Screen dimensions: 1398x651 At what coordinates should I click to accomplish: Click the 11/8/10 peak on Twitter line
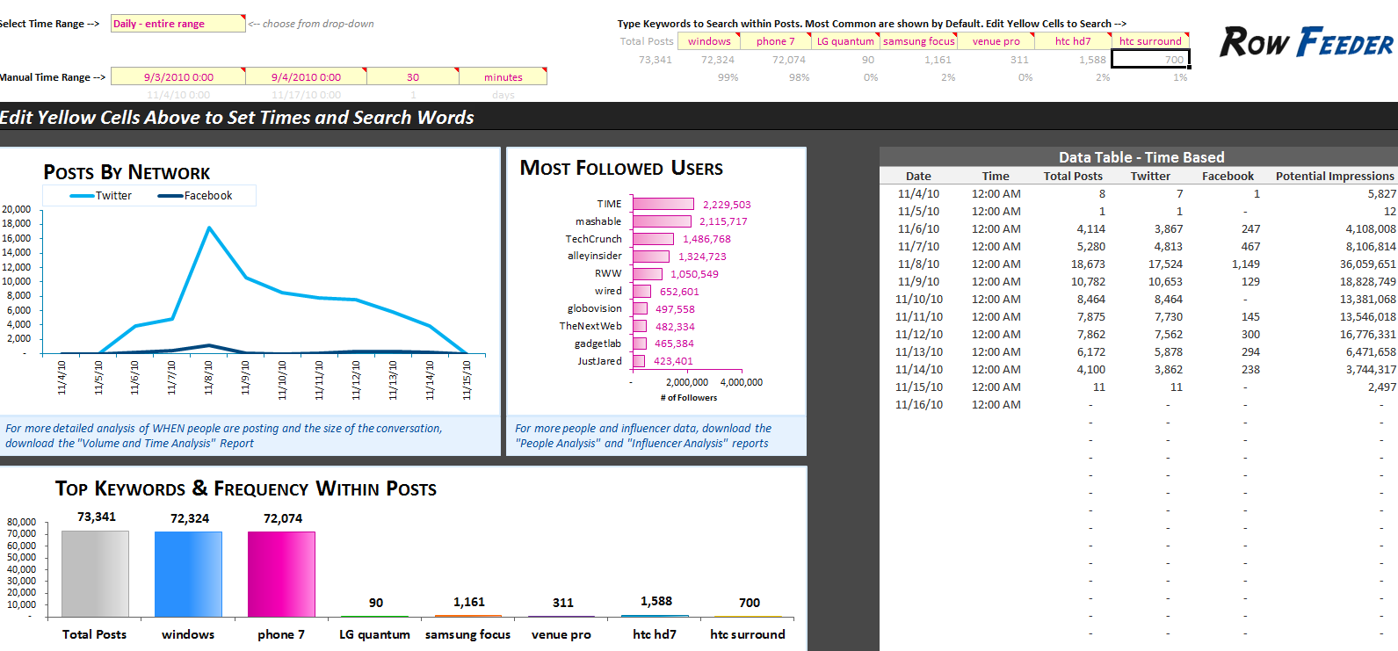[209, 228]
